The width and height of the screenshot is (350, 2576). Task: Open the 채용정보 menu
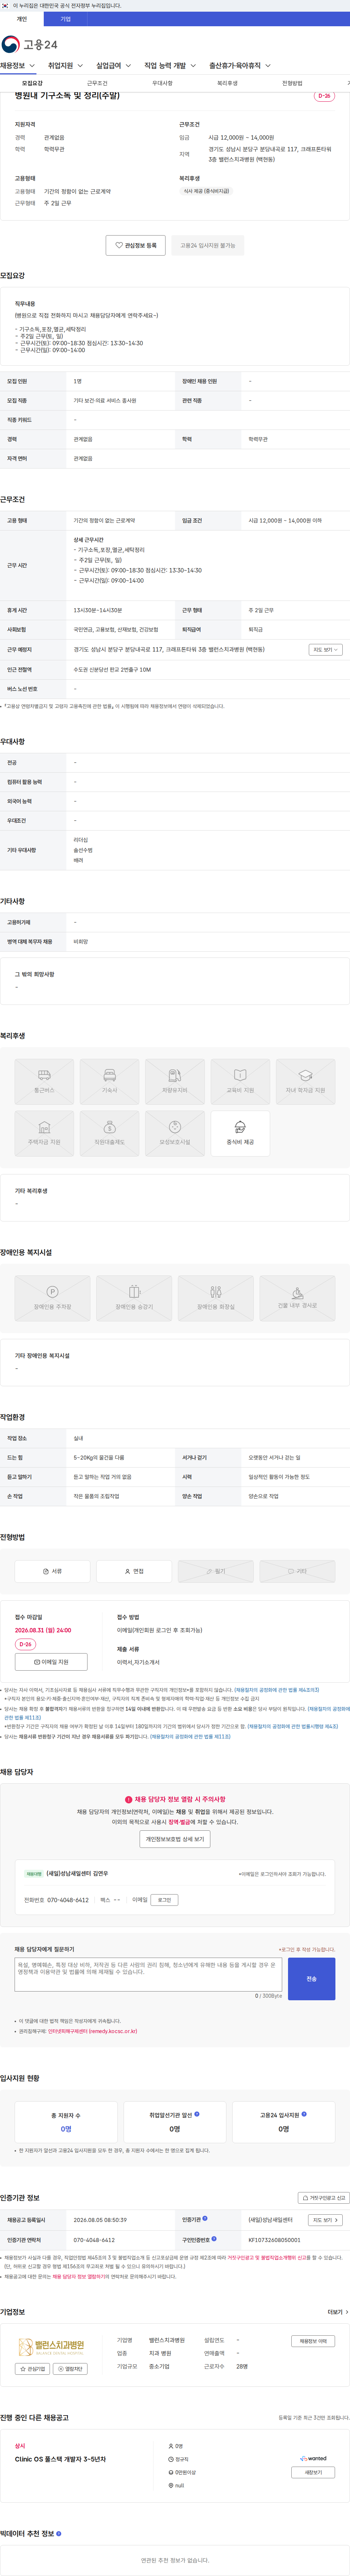(x=18, y=66)
